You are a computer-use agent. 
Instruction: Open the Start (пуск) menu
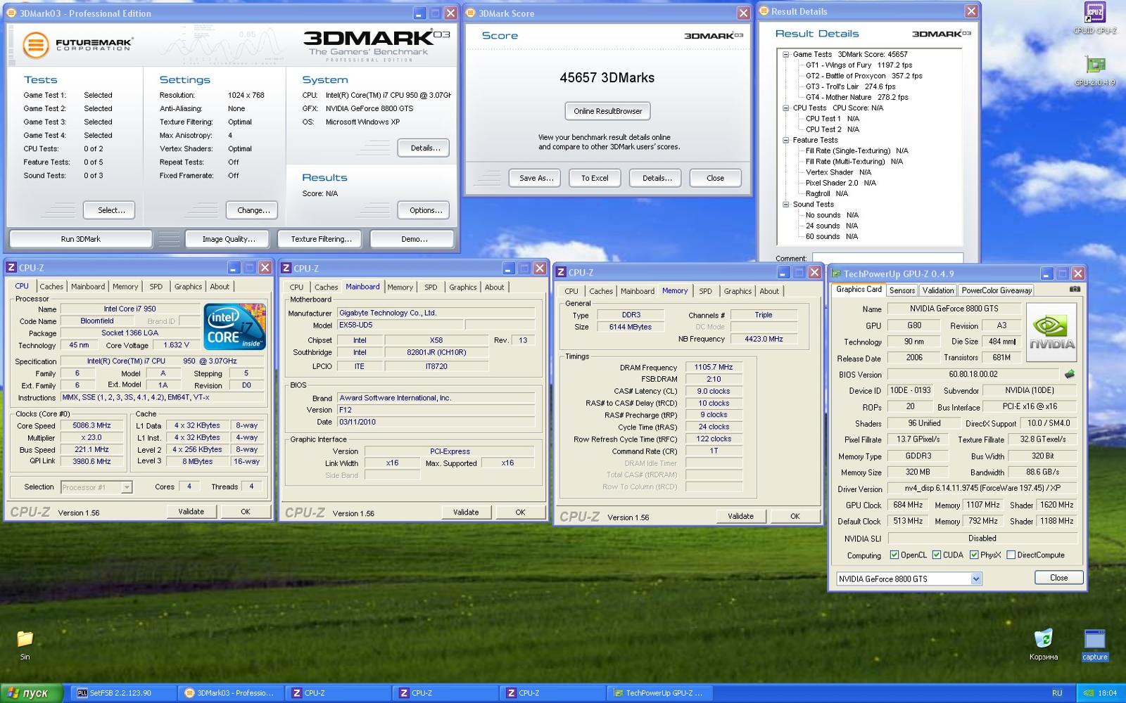point(31,693)
